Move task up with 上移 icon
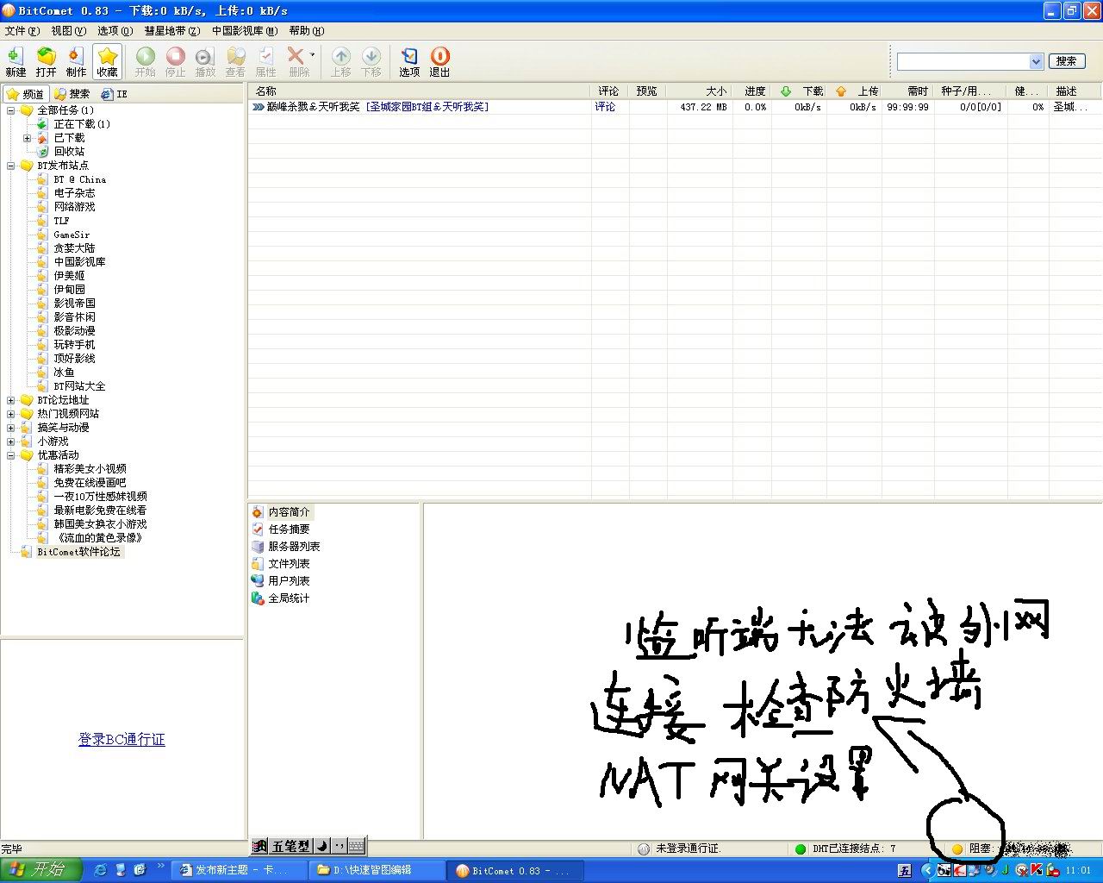The width and height of the screenshot is (1103, 883). [341, 62]
